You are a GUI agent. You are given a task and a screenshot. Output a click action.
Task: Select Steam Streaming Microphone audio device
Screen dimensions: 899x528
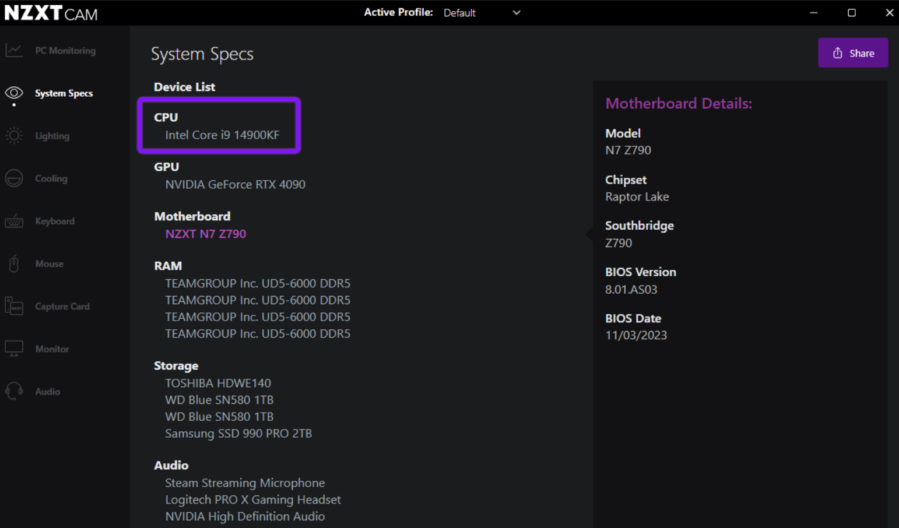point(245,483)
